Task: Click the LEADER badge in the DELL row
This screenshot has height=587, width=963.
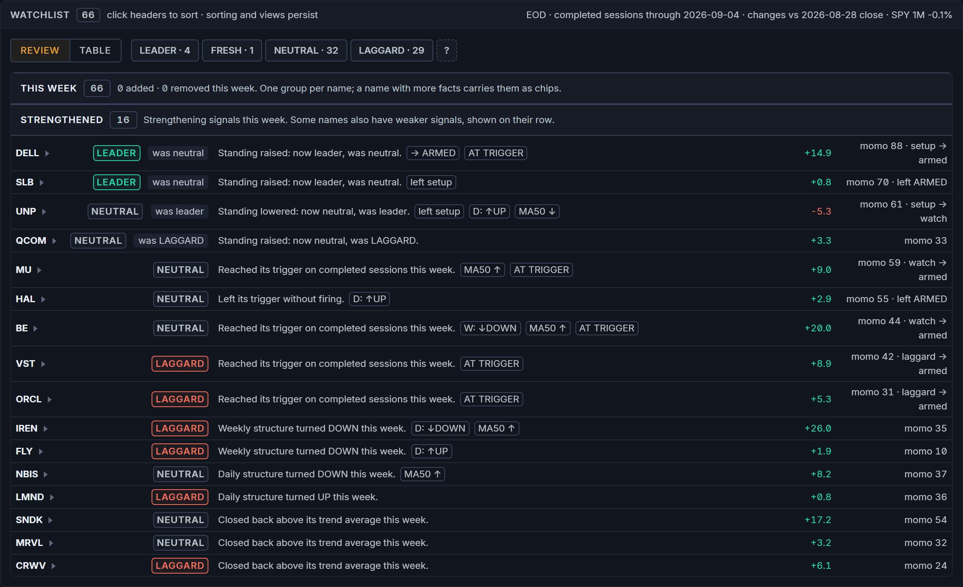Action: [x=116, y=153]
